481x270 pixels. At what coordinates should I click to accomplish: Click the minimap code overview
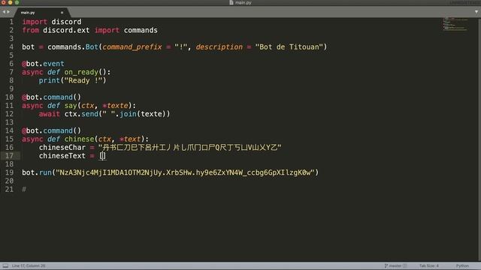(x=455, y=25)
